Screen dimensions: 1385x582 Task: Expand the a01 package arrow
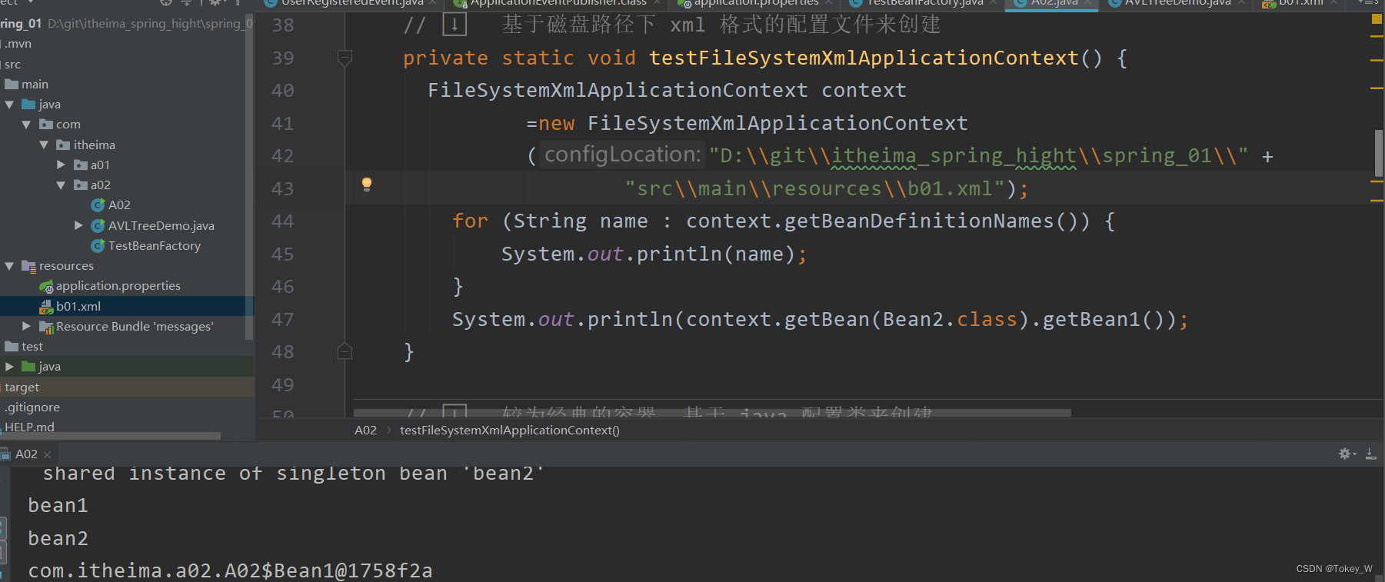tap(61, 165)
